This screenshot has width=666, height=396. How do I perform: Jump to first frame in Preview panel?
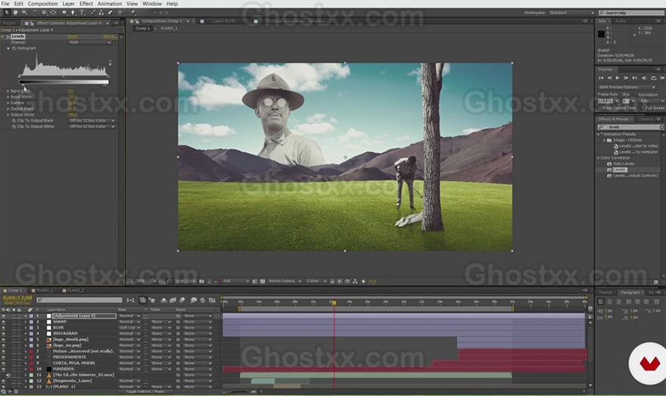point(601,78)
